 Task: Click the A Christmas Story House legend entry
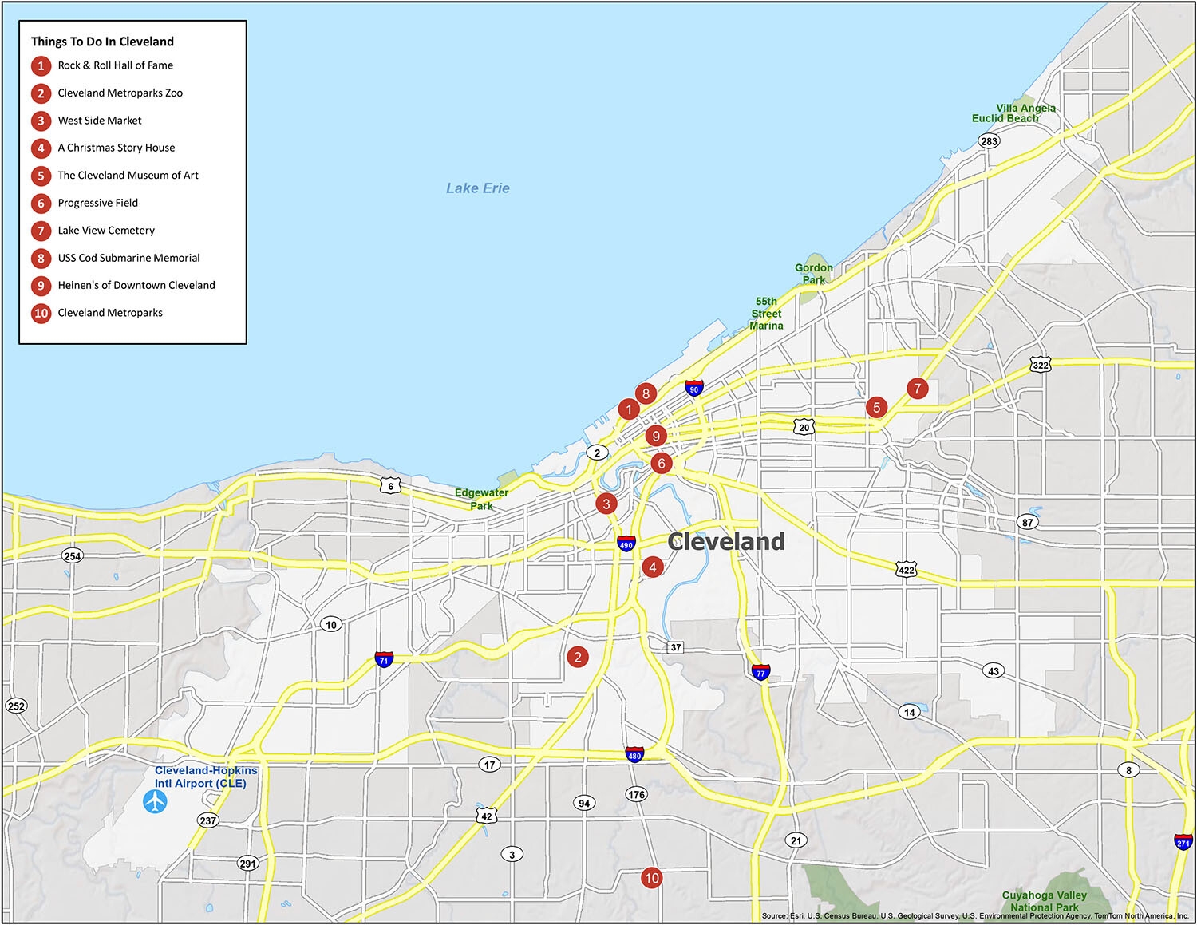click(116, 147)
